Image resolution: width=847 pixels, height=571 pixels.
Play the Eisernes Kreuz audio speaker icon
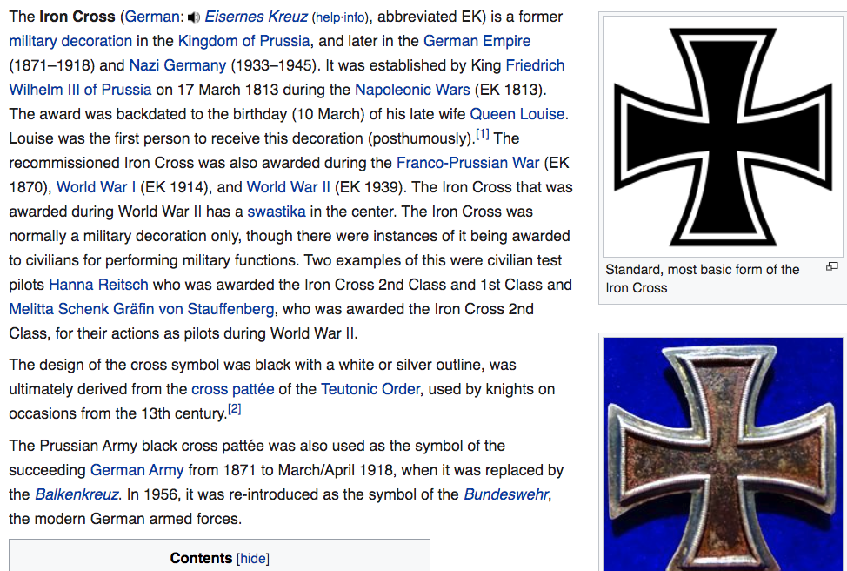click(x=194, y=17)
